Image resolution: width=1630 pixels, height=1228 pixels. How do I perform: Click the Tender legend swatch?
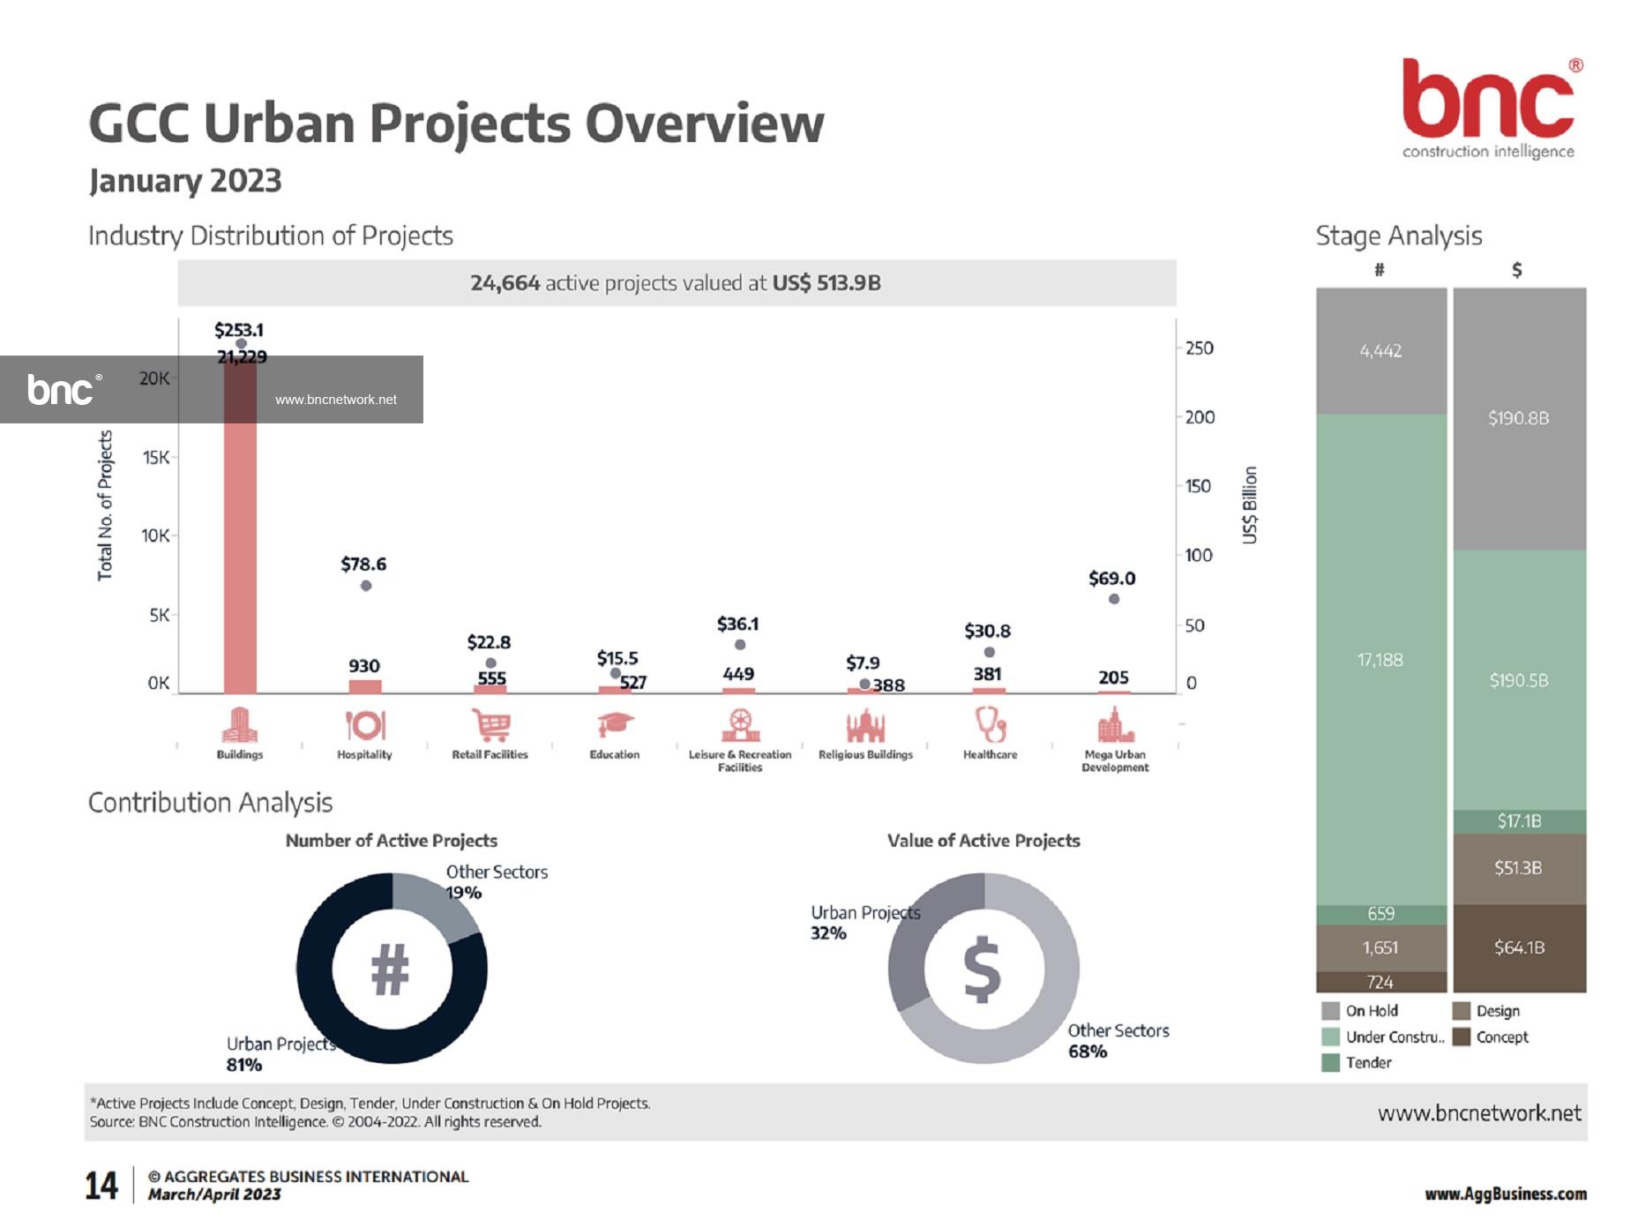tap(1330, 1063)
